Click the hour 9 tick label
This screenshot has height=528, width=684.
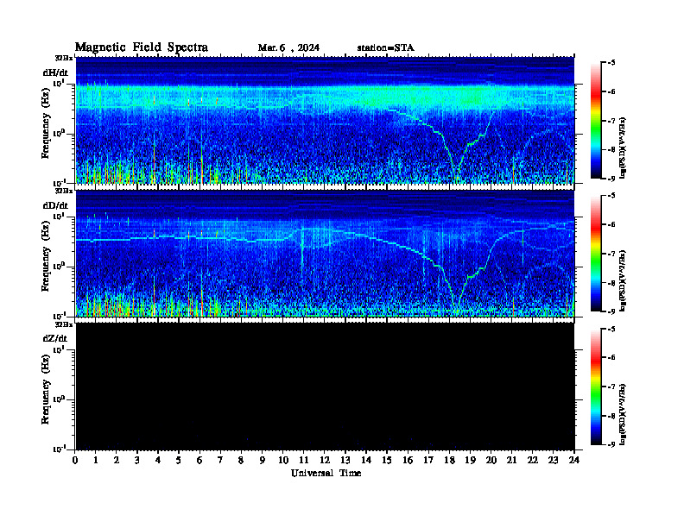[263, 460]
